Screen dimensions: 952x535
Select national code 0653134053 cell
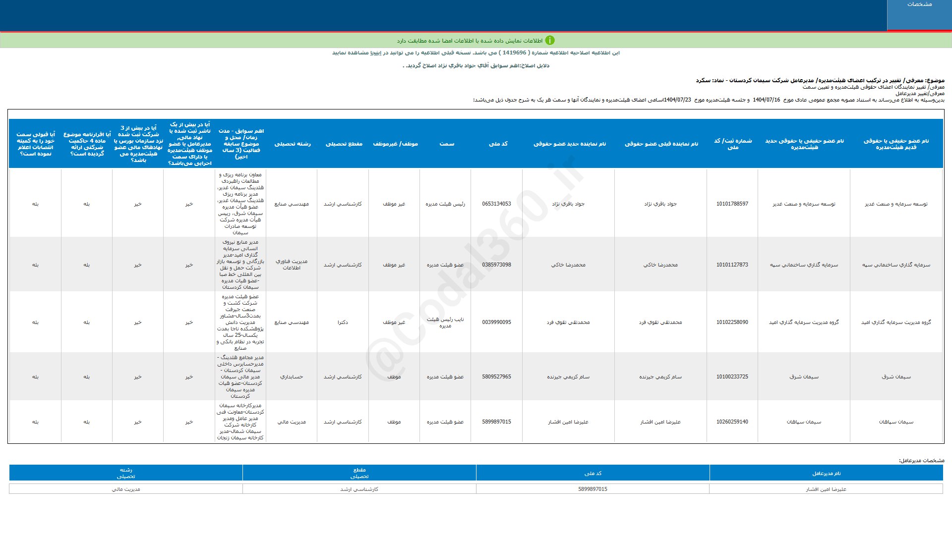point(496,204)
